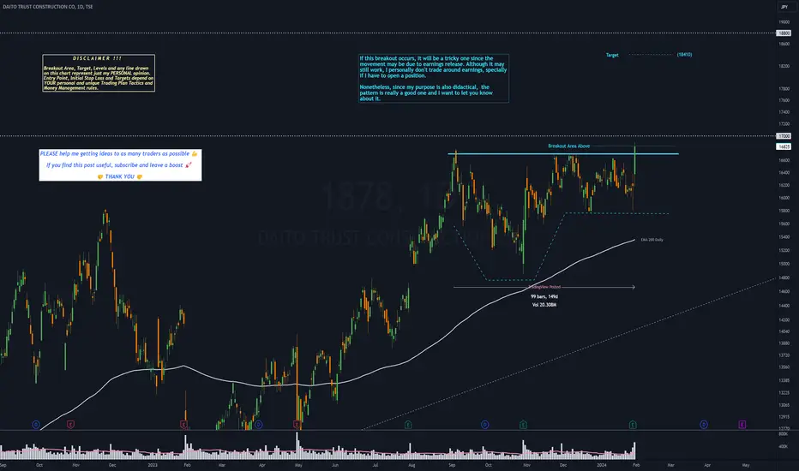The image size is (799, 471).
Task: Click the '99 bars, 149d' measurement text
Action: 544,296
